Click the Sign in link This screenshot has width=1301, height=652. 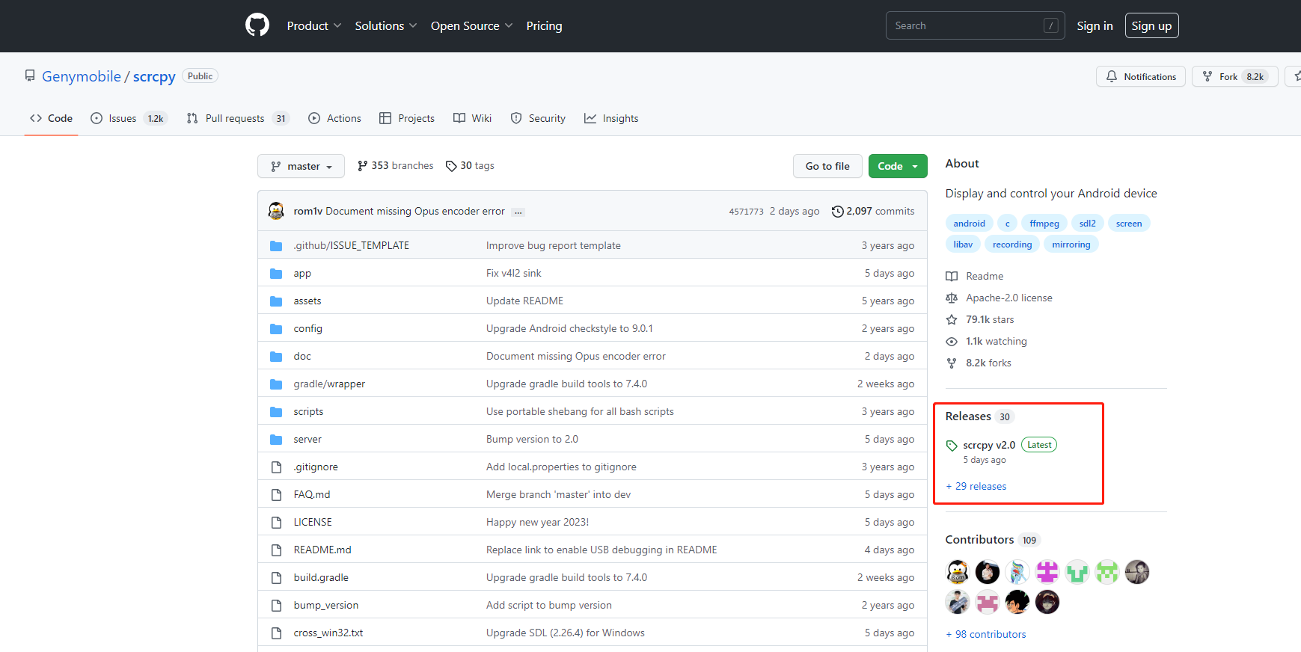point(1095,25)
